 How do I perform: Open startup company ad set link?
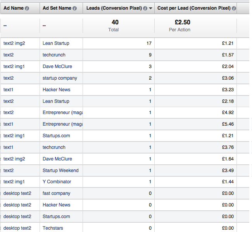[60, 78]
